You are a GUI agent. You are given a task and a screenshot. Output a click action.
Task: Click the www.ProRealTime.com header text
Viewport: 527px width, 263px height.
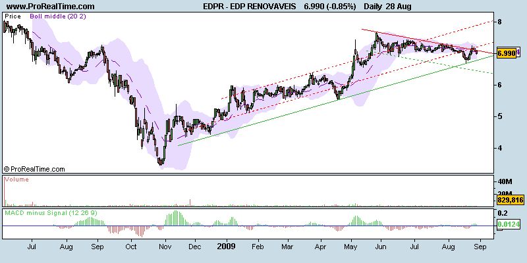(51, 7)
